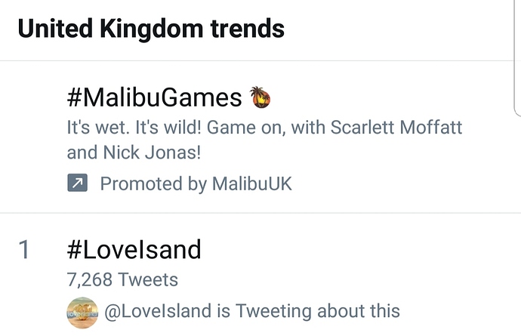The width and height of the screenshot is (521, 336).
Task: Click the word trends in the heading
Action: [x=248, y=29]
